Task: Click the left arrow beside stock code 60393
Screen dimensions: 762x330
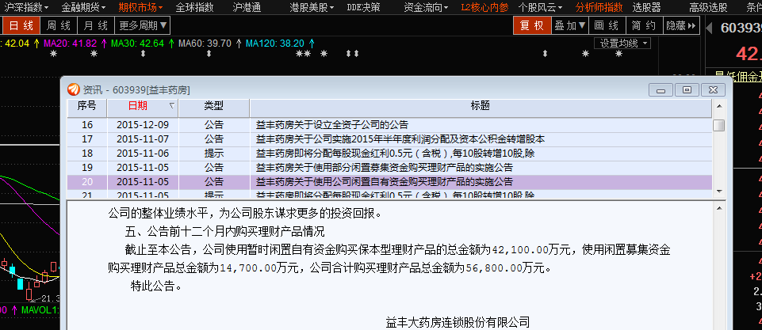Action: 710,27
